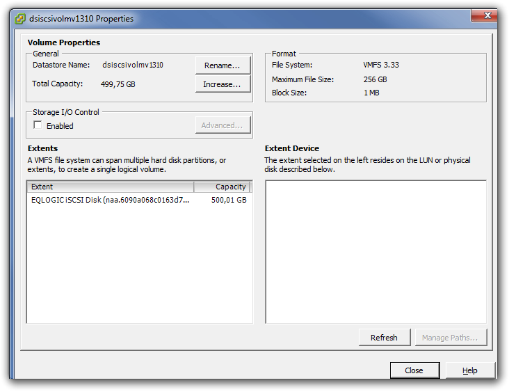
Task: Open Help for this dialog
Action: 470,370
